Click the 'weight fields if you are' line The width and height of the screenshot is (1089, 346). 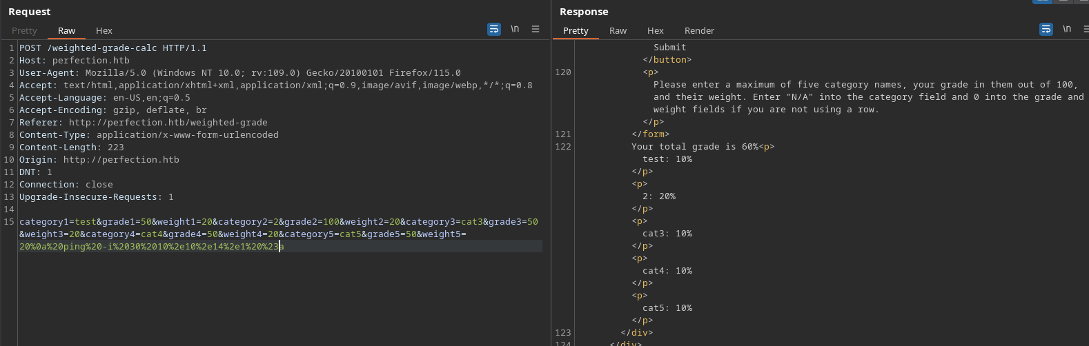[767, 109]
